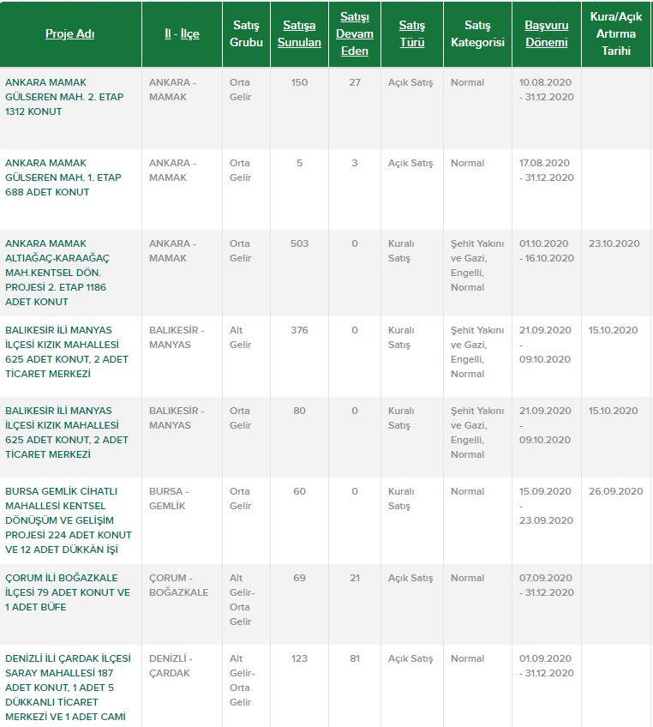The height and width of the screenshot is (727, 653).
Task: Open Denizli İli Çardak Saray Mahallesi project
Action: tap(69, 688)
